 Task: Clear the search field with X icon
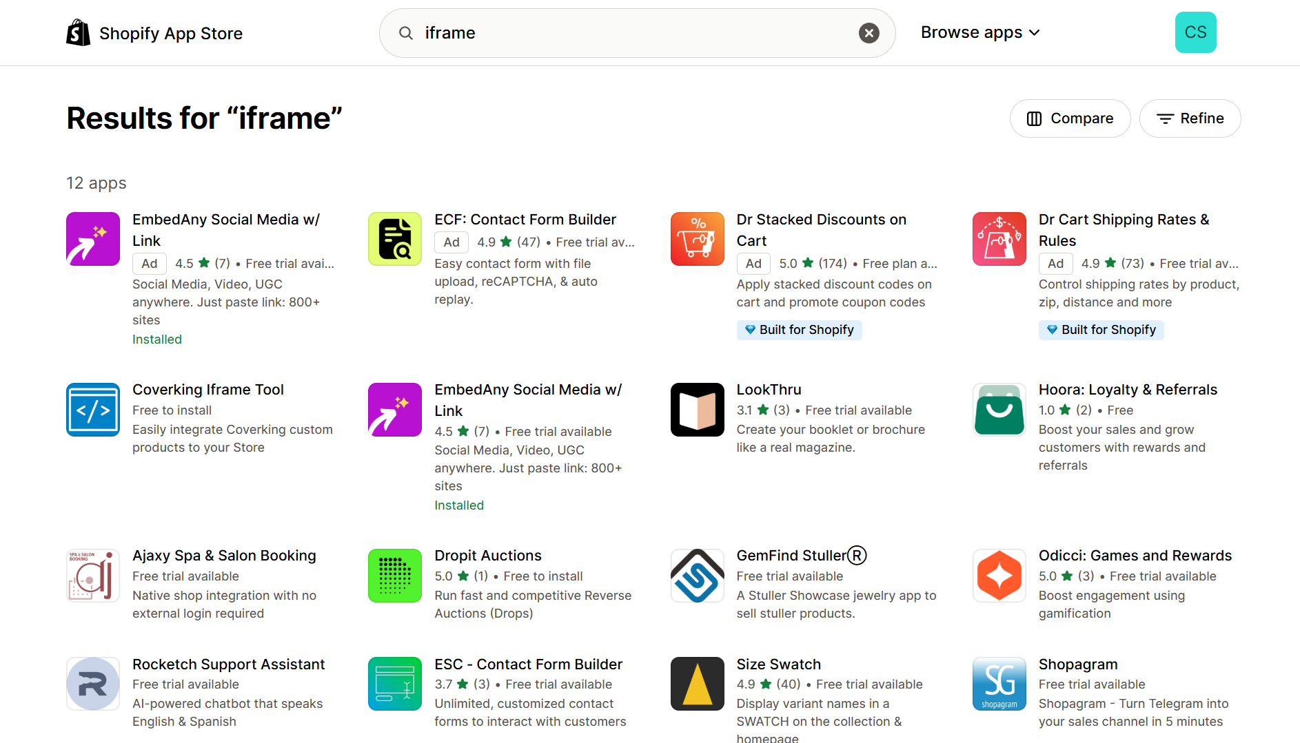pyautogui.click(x=869, y=33)
